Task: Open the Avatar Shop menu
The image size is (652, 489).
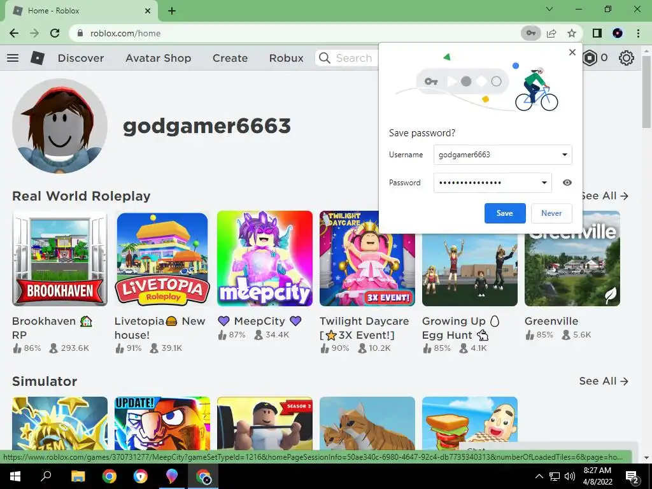Action: click(x=158, y=58)
